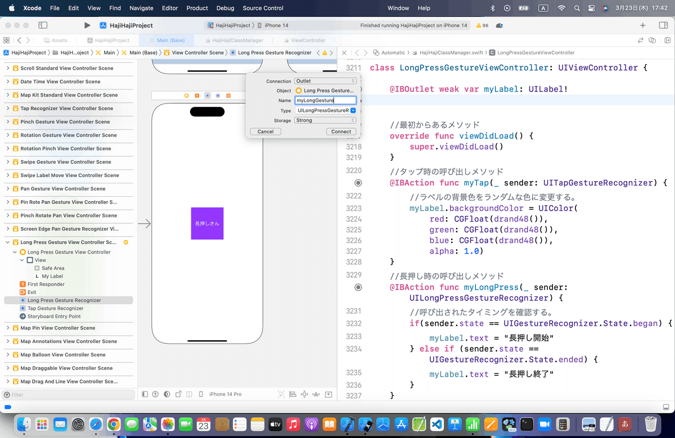
Task: Click the Connect button
Action: [341, 132]
